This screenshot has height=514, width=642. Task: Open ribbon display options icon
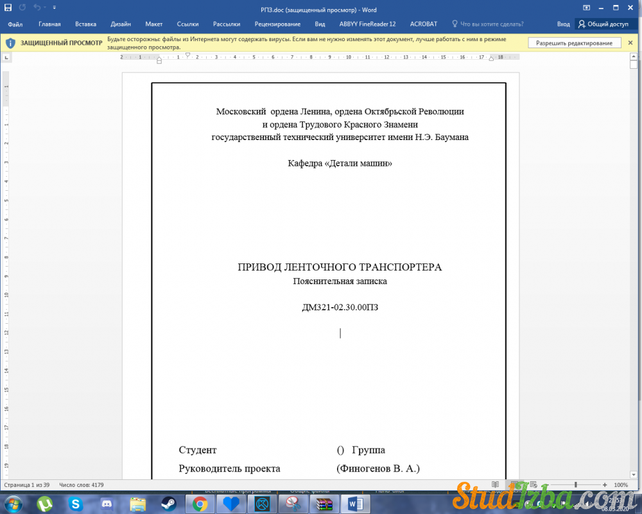(587, 8)
